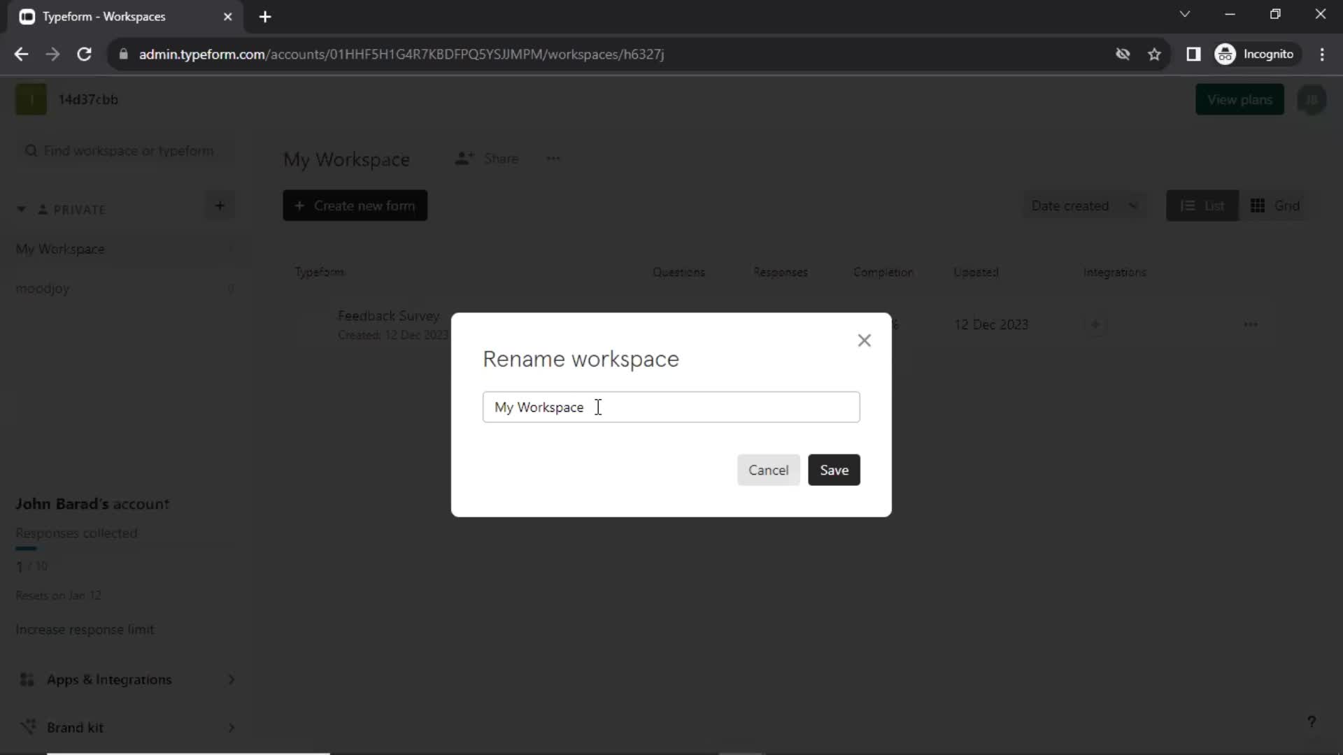The height and width of the screenshot is (755, 1343).
Task: Select My Workspace in sidebar
Action: click(x=126, y=249)
